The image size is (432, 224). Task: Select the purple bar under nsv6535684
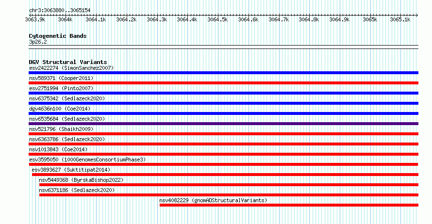(x=223, y=124)
